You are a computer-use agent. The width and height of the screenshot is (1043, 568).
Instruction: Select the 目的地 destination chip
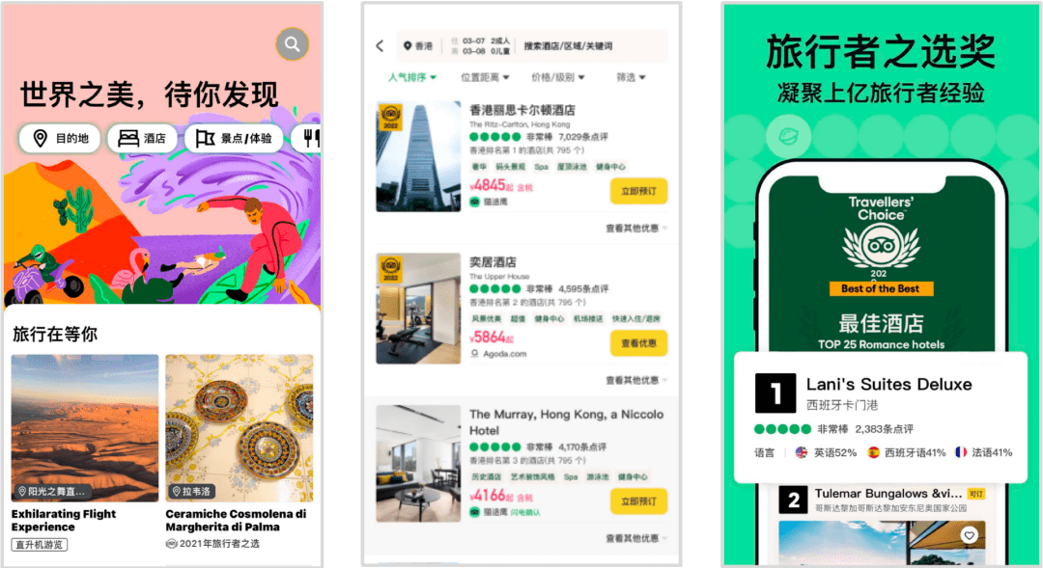(x=60, y=138)
